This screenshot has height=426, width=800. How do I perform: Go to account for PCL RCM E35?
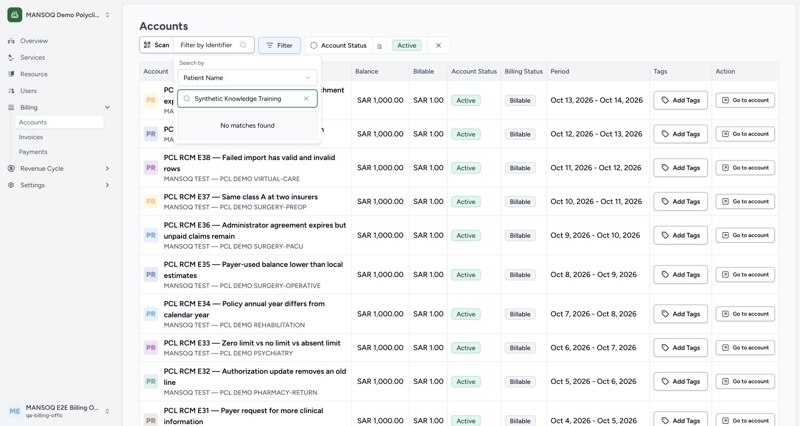pos(745,274)
